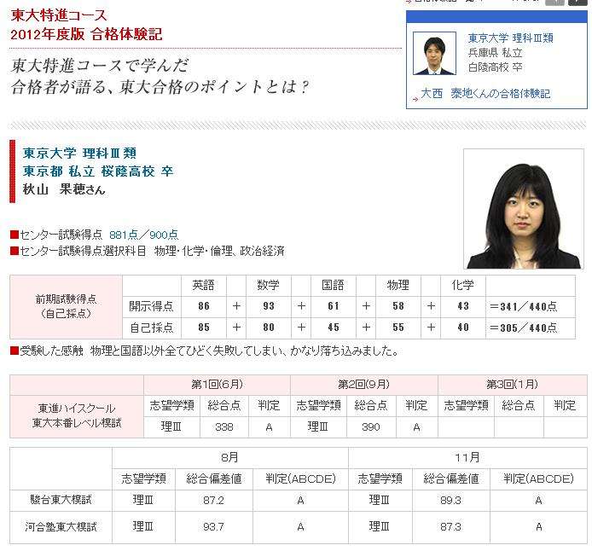Click the 東京大学 理科Ⅲ類 link in sidebar box
Viewport: 592px width, 551px height.
click(x=510, y=38)
